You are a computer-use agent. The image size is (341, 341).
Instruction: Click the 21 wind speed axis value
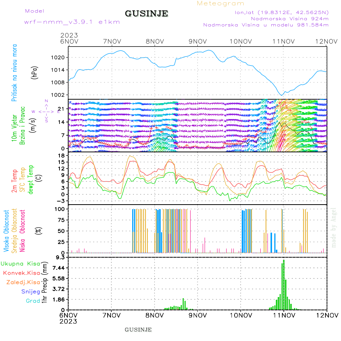coord(61,109)
